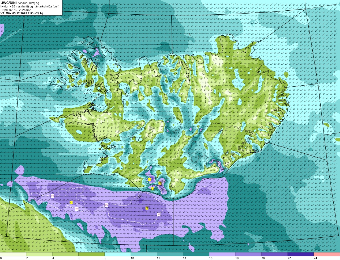Click the yellow max gust label 31
The image size is (340, 260).
(150, 179)
